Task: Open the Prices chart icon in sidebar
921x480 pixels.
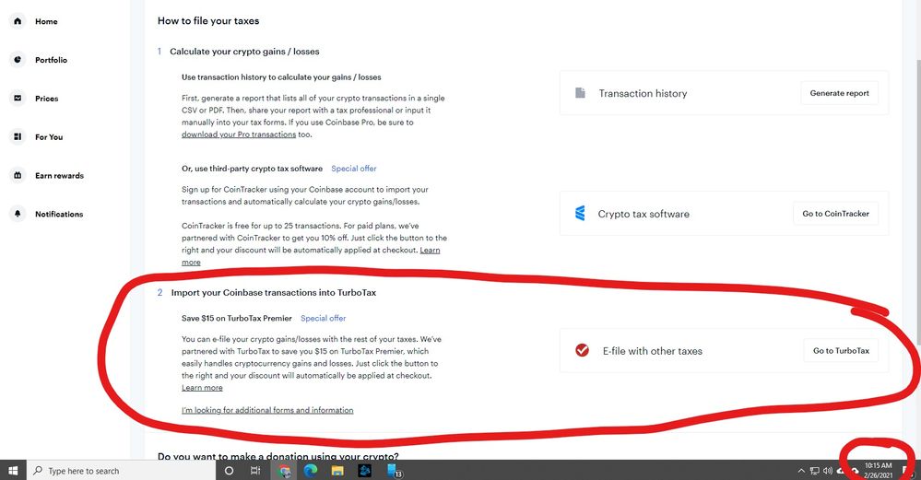Action: click(18, 98)
